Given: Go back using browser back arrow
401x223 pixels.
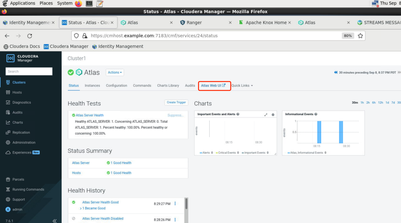Looking at the screenshot, I should click(7, 36).
